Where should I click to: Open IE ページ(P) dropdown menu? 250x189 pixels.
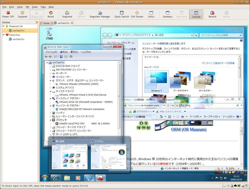tap(195, 117)
